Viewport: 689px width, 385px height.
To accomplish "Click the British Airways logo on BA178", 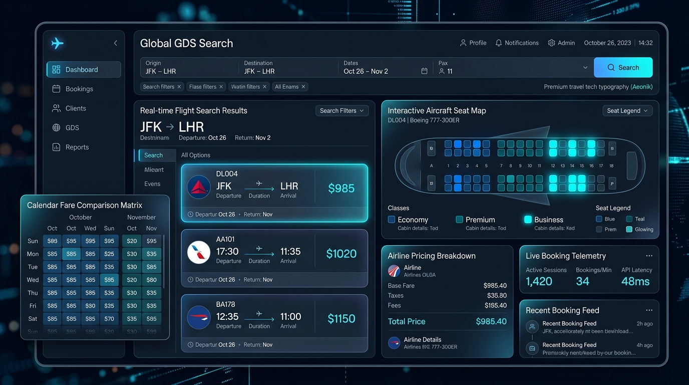I will pyautogui.click(x=199, y=318).
